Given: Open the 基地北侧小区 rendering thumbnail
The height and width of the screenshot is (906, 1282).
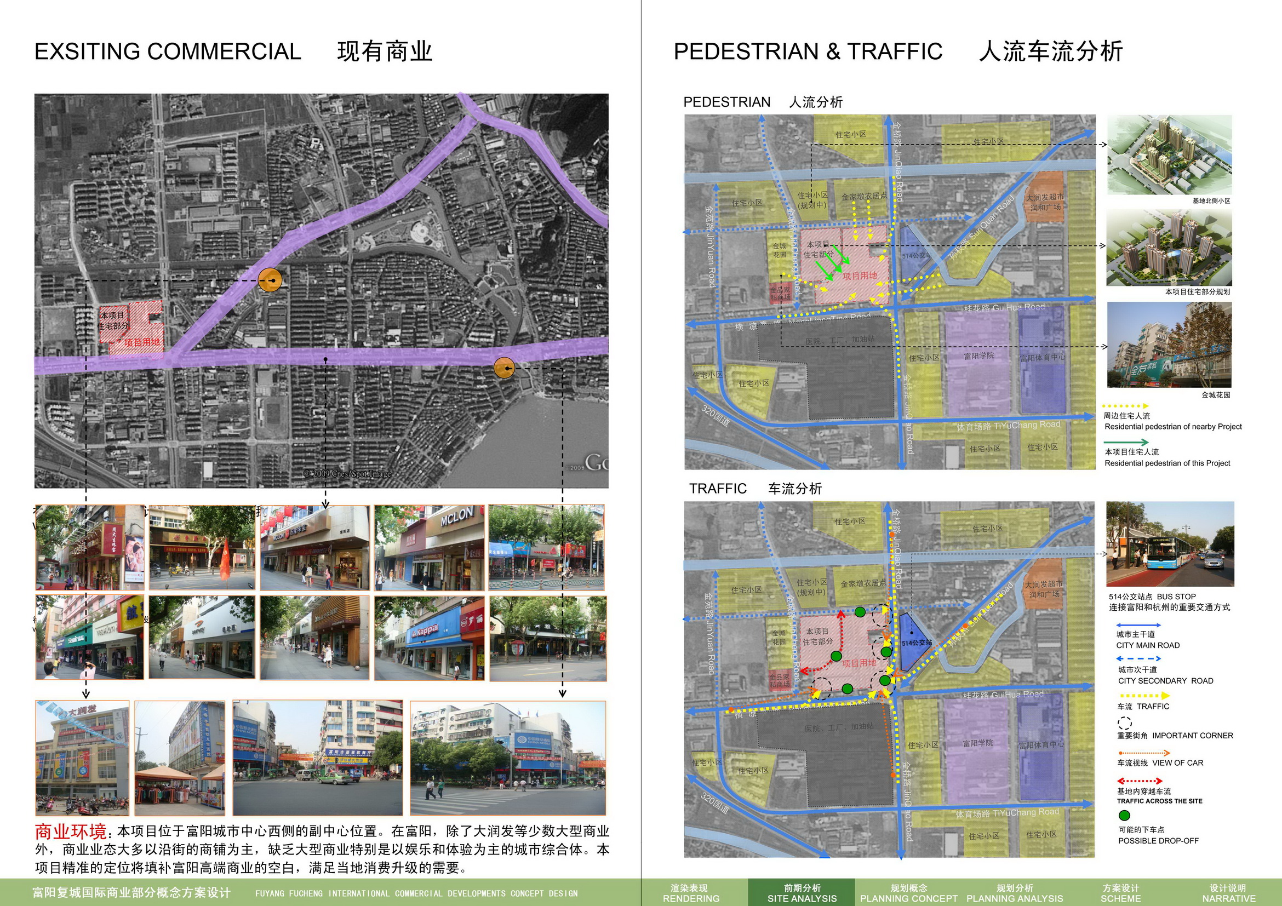Looking at the screenshot, I should [x=1169, y=154].
